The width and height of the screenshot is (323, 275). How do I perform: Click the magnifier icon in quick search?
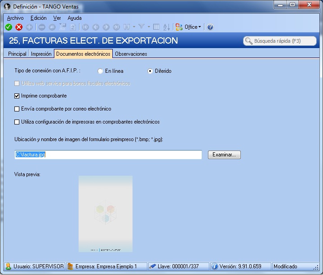pyautogui.click(x=248, y=41)
